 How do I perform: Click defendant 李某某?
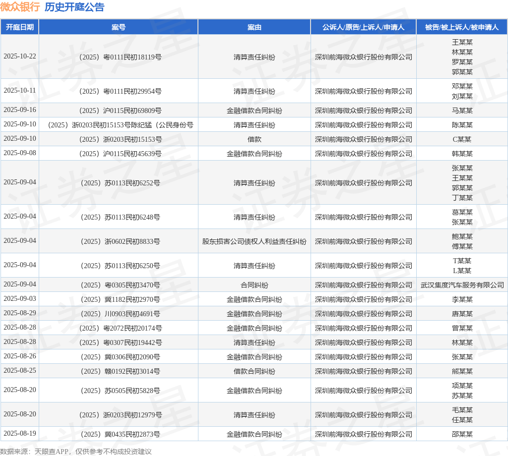462,299
